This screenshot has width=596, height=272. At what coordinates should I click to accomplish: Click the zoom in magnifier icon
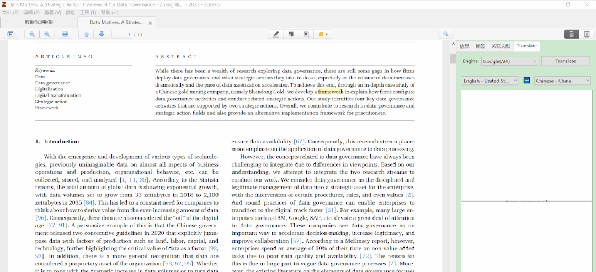pos(47,34)
